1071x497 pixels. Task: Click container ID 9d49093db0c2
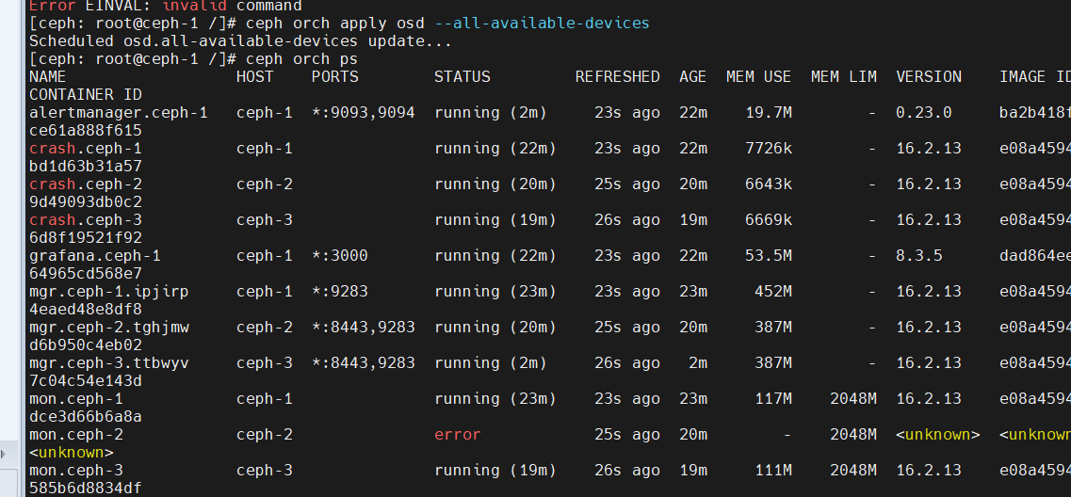tap(86, 202)
